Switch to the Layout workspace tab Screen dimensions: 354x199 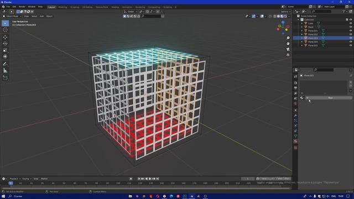51,7
